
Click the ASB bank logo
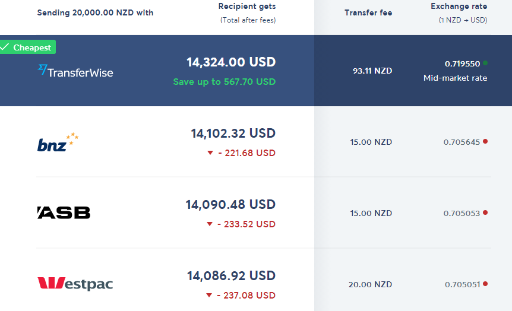[64, 212]
